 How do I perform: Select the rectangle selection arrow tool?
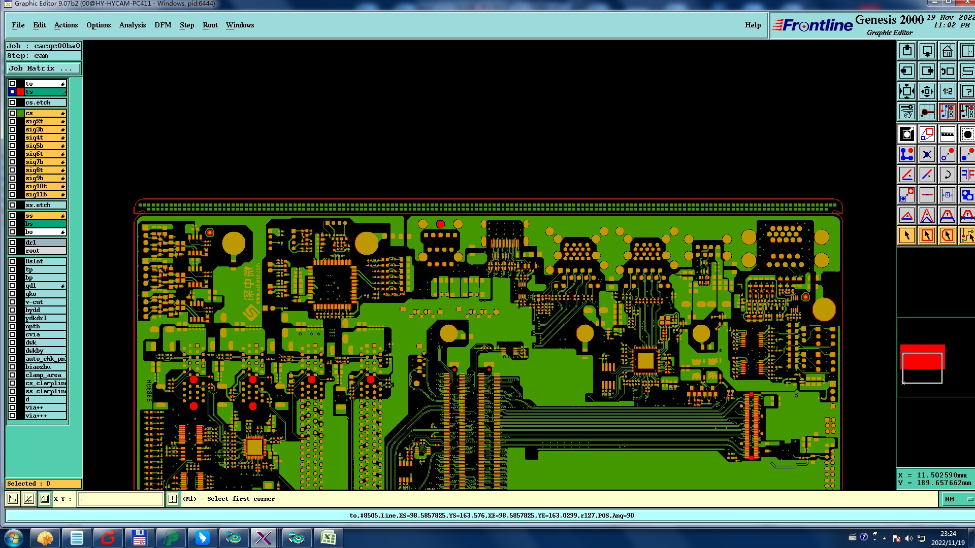pos(927,235)
